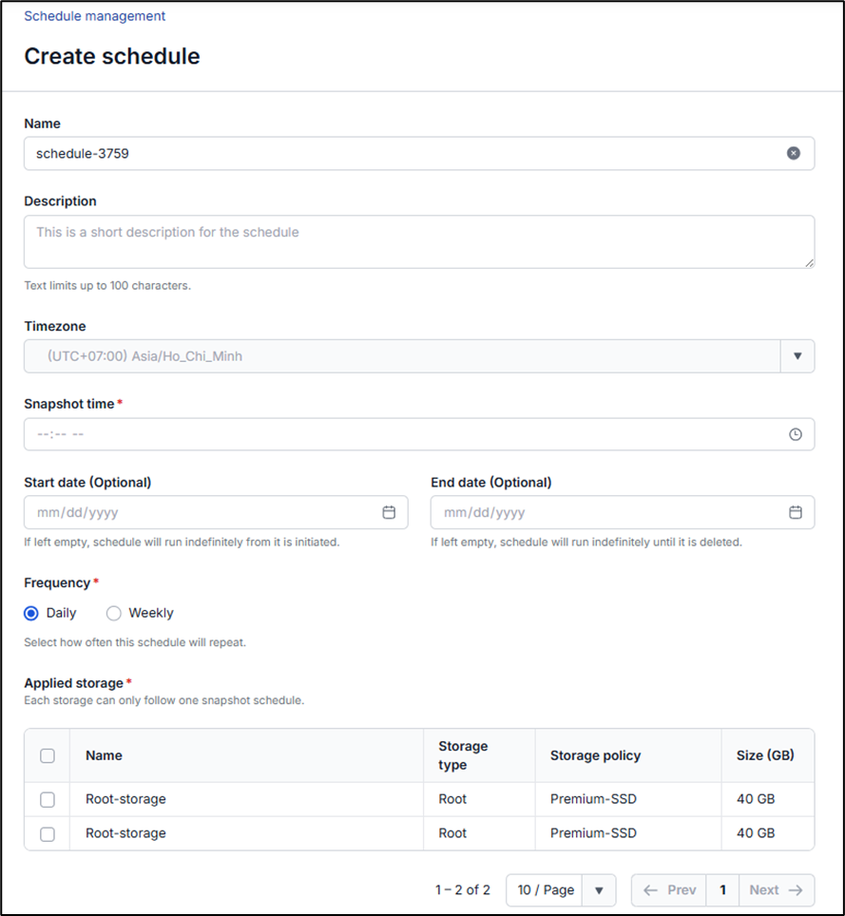Open the Start date calendar icon
The height and width of the screenshot is (916, 845).
389,512
